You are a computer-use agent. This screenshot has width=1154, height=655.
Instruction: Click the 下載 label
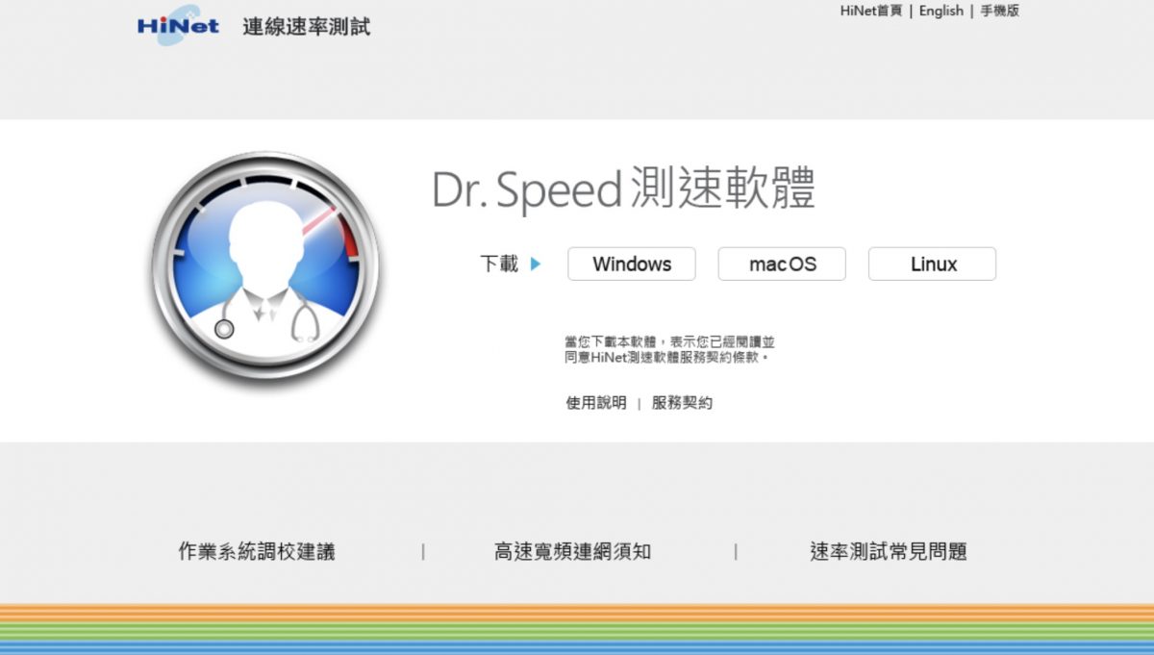coord(499,264)
